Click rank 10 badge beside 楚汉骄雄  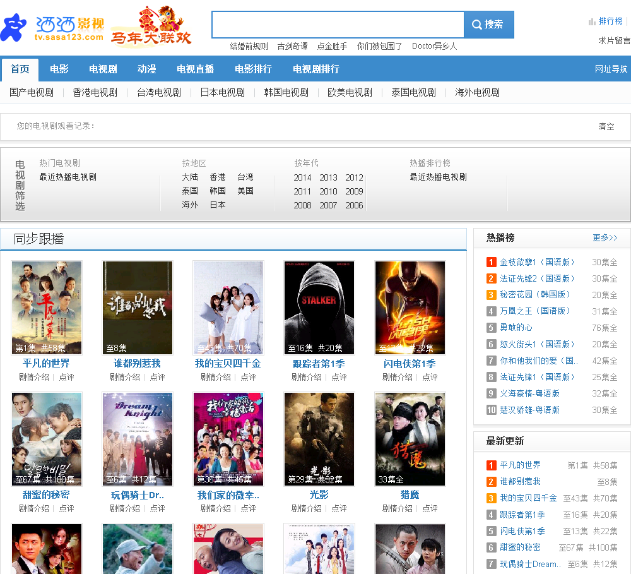[491, 410]
